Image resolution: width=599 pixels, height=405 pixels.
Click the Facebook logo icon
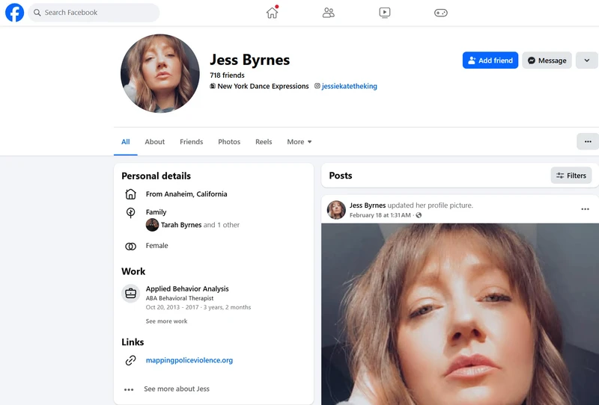pos(14,13)
